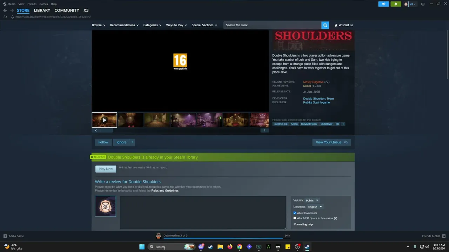Screen dimensions: 449x252
Task: Toggle the Allow Comments checkbox
Action: click(295, 213)
